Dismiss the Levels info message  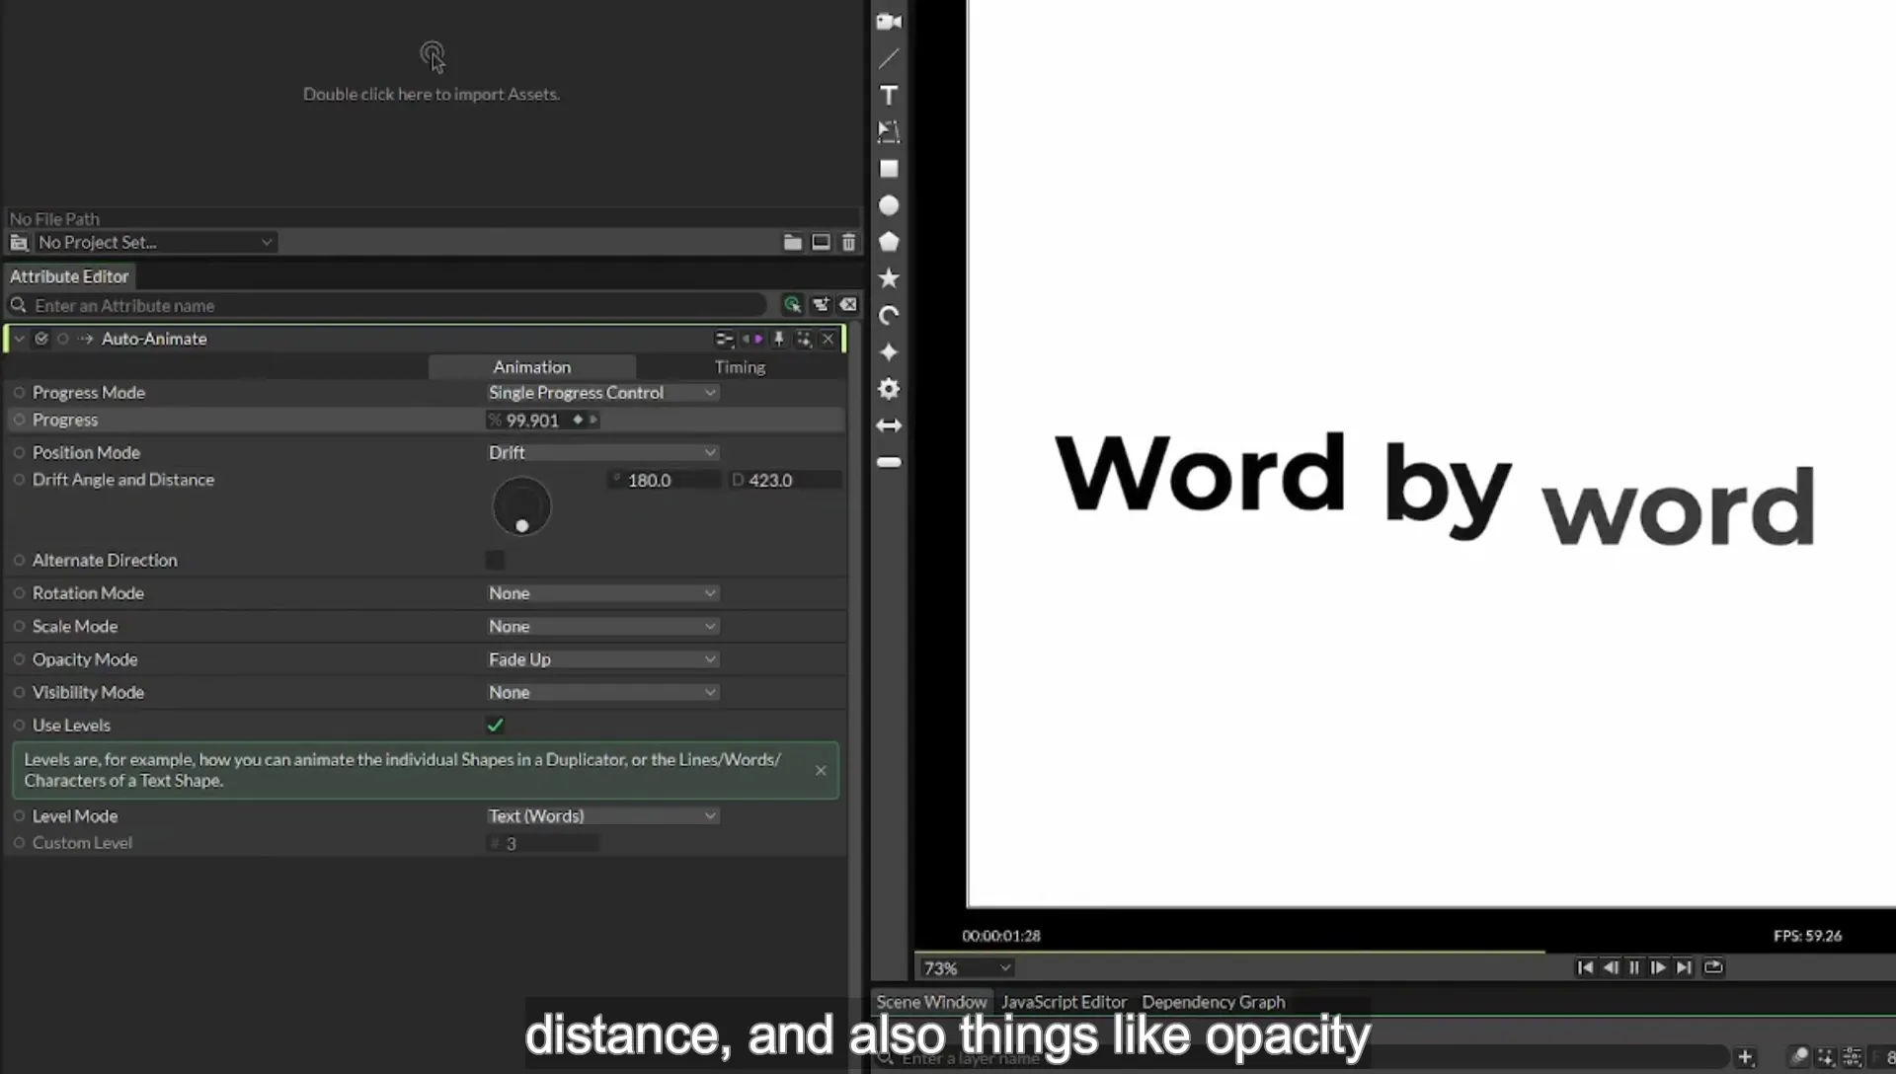pos(821,770)
